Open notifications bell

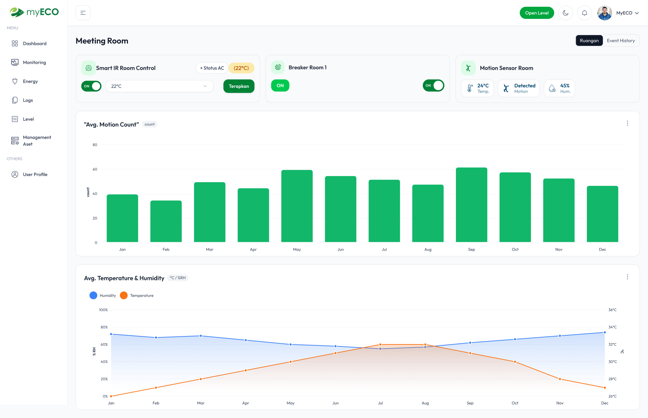(585, 12)
